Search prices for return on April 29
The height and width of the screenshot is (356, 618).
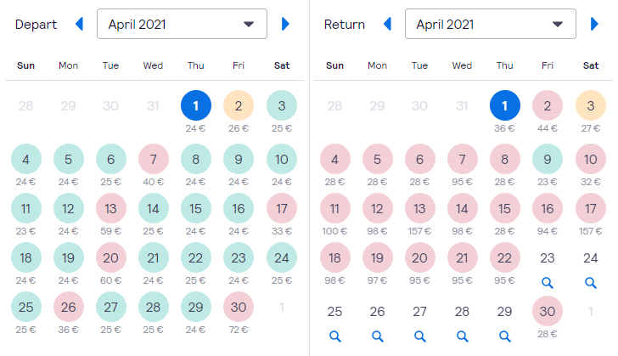click(x=505, y=336)
